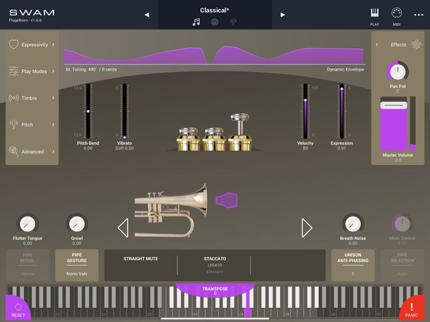Expand the Timbre section chevron
430x322 pixels.
pyautogui.click(x=53, y=98)
